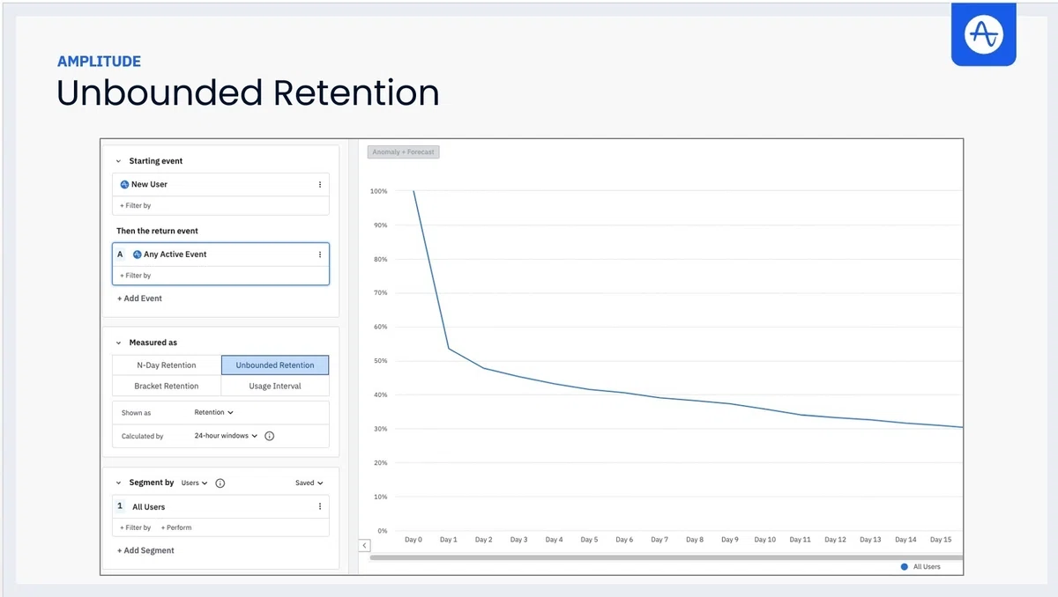The image size is (1058, 597).
Task: Click the info icon next to Segment by Users
Action: coord(220,483)
